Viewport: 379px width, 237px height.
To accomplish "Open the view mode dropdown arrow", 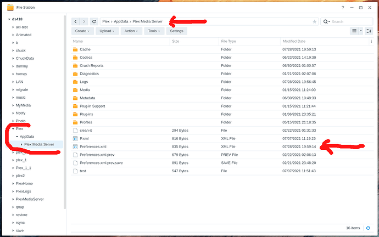I will point(361,31).
